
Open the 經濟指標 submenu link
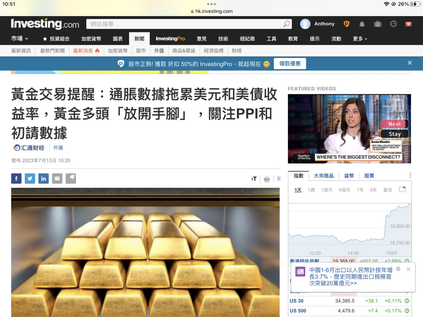[x=214, y=51]
